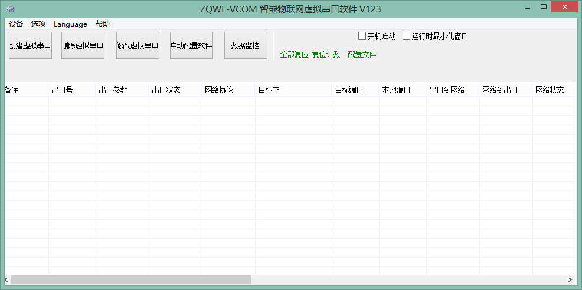
Task: Expand the Language menu
Action: pos(70,24)
